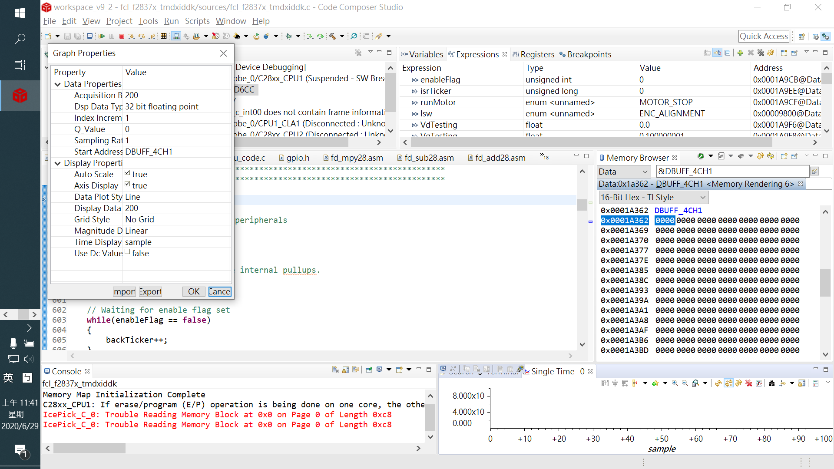The height and width of the screenshot is (469, 834).
Task: Click the Go button beside the memory address field
Action: point(815,172)
